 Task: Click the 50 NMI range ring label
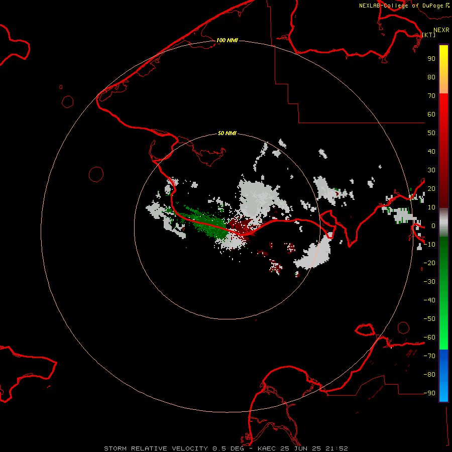coord(227,133)
